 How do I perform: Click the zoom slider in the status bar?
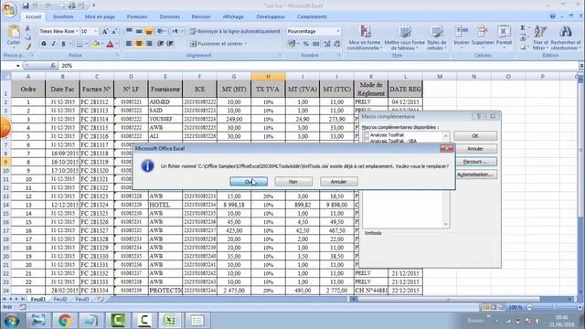pos(555,307)
